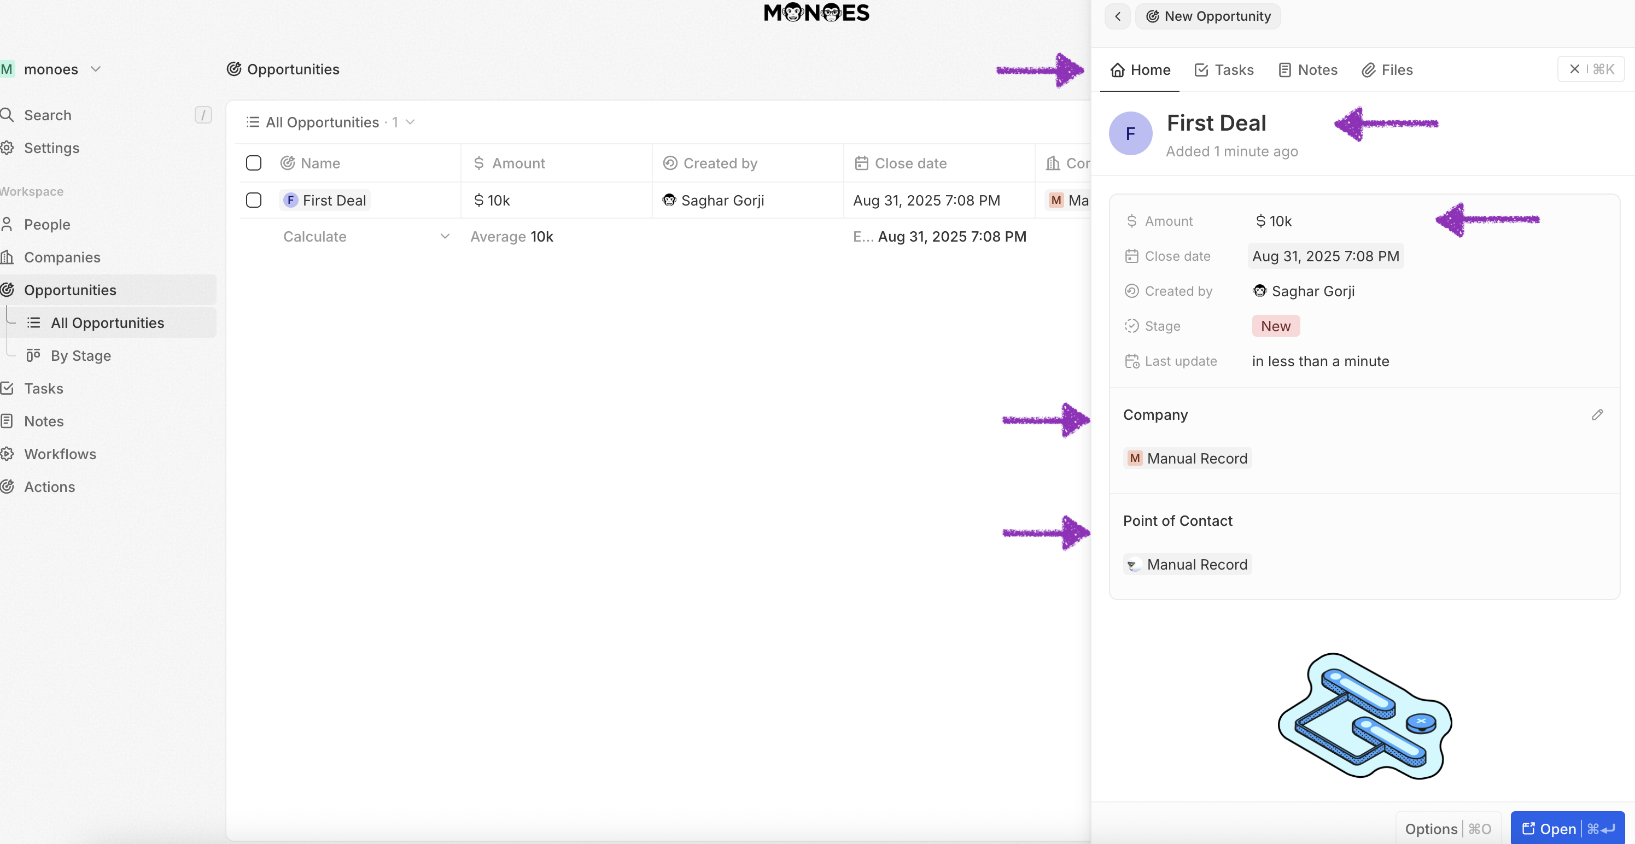Click the pencil edit icon beside Company
This screenshot has height=844, width=1635.
[1597, 415]
